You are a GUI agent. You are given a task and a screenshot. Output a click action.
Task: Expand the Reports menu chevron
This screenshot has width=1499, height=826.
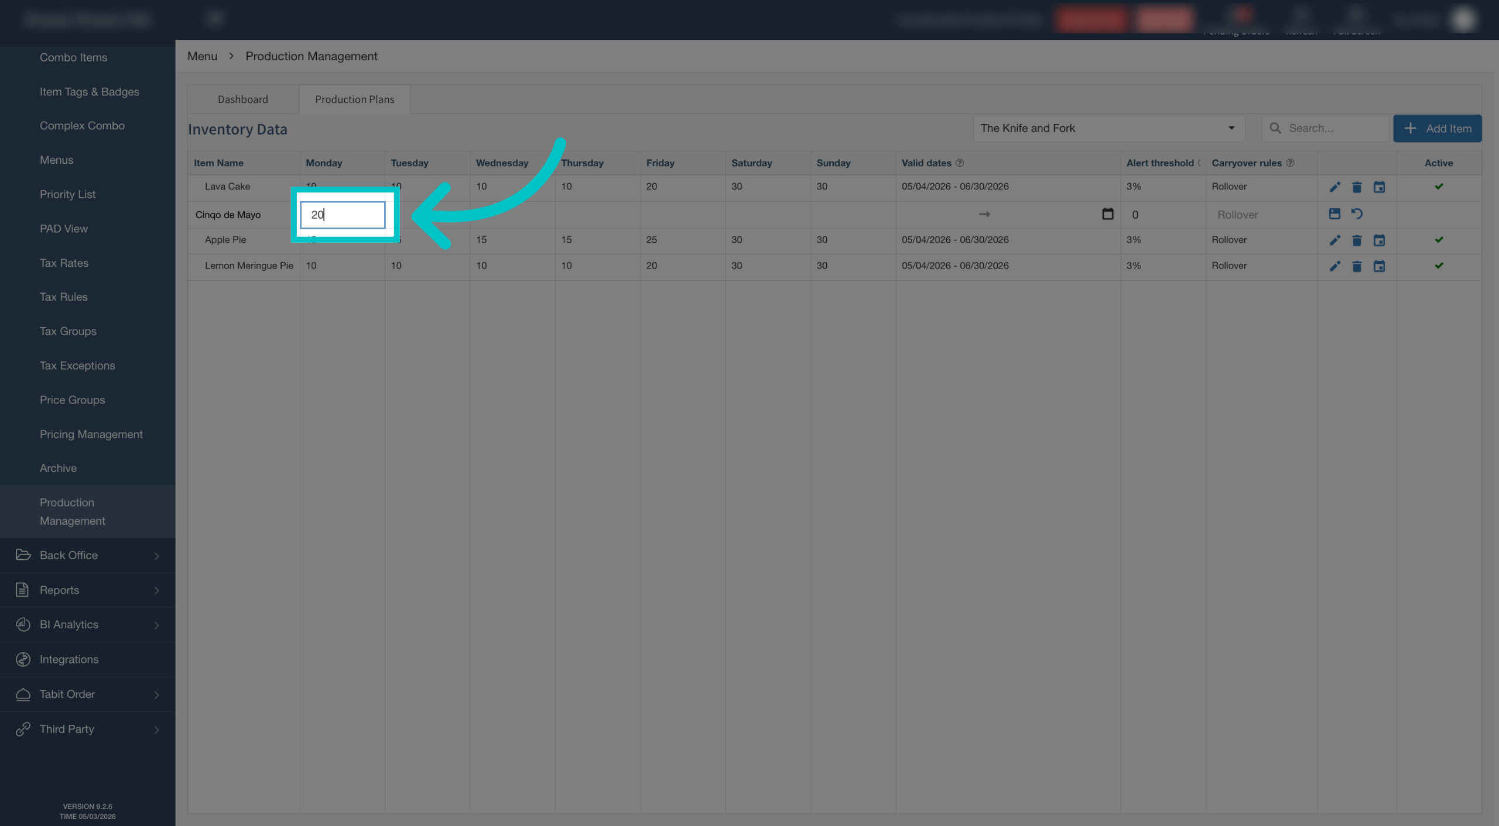pos(156,591)
